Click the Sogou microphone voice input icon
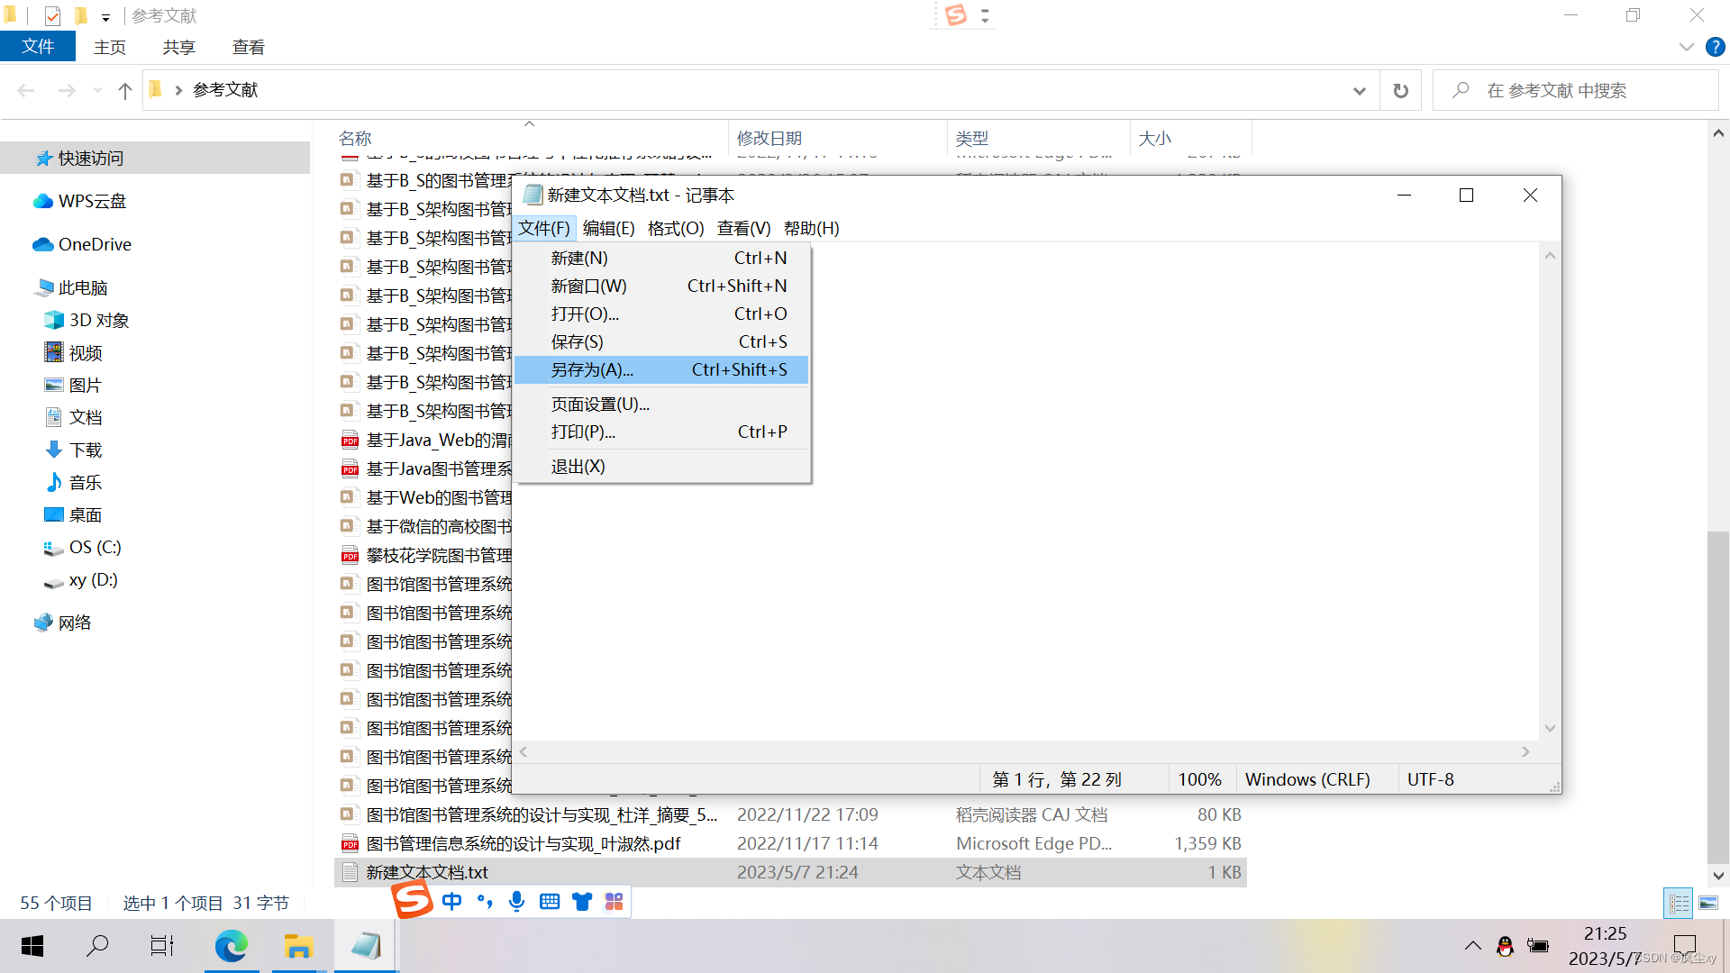Viewport: 1730px width, 973px height. 516,901
